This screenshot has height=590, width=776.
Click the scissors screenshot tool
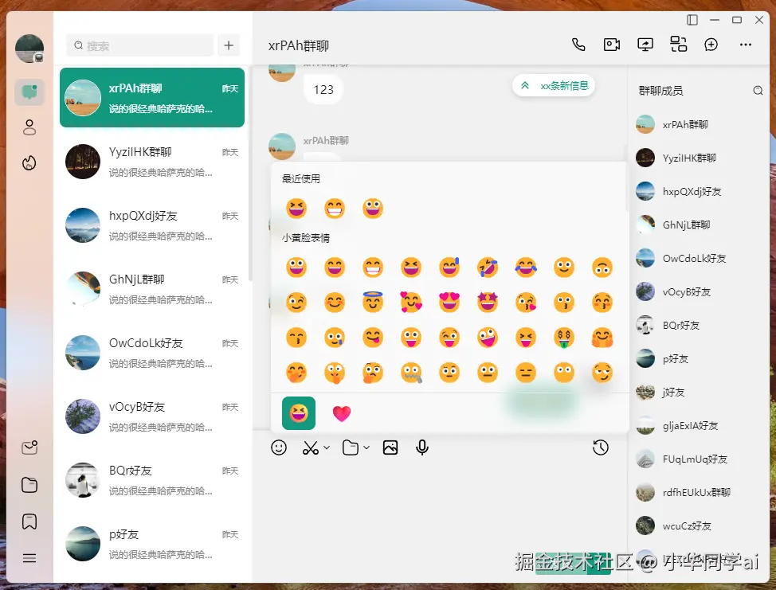(310, 447)
